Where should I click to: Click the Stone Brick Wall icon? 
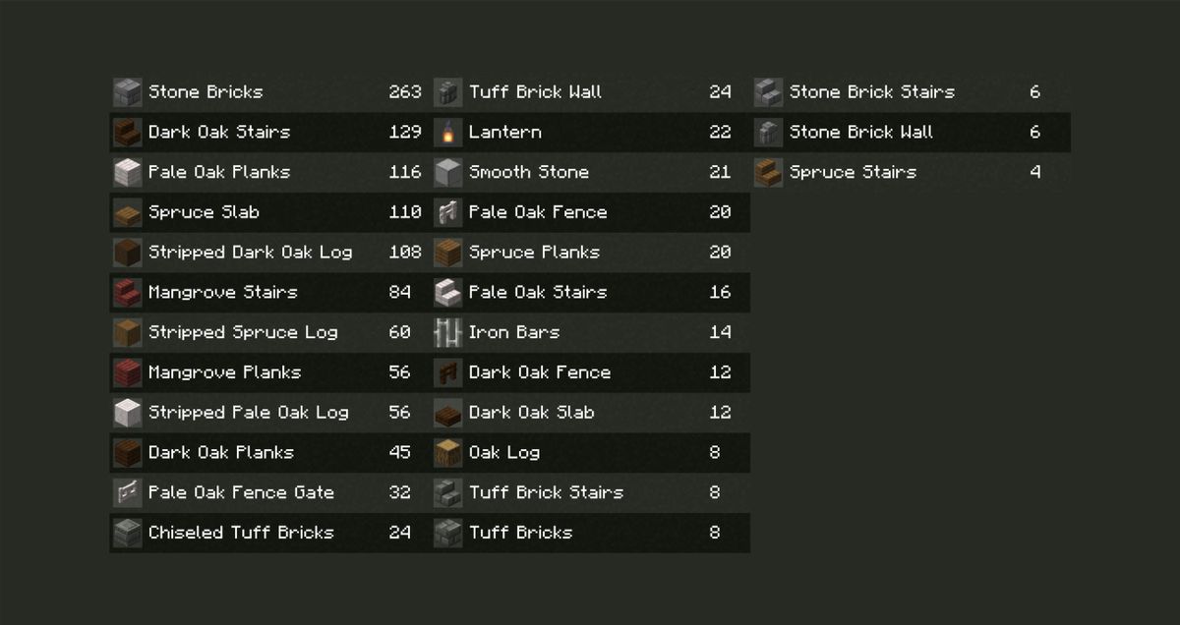(x=768, y=133)
